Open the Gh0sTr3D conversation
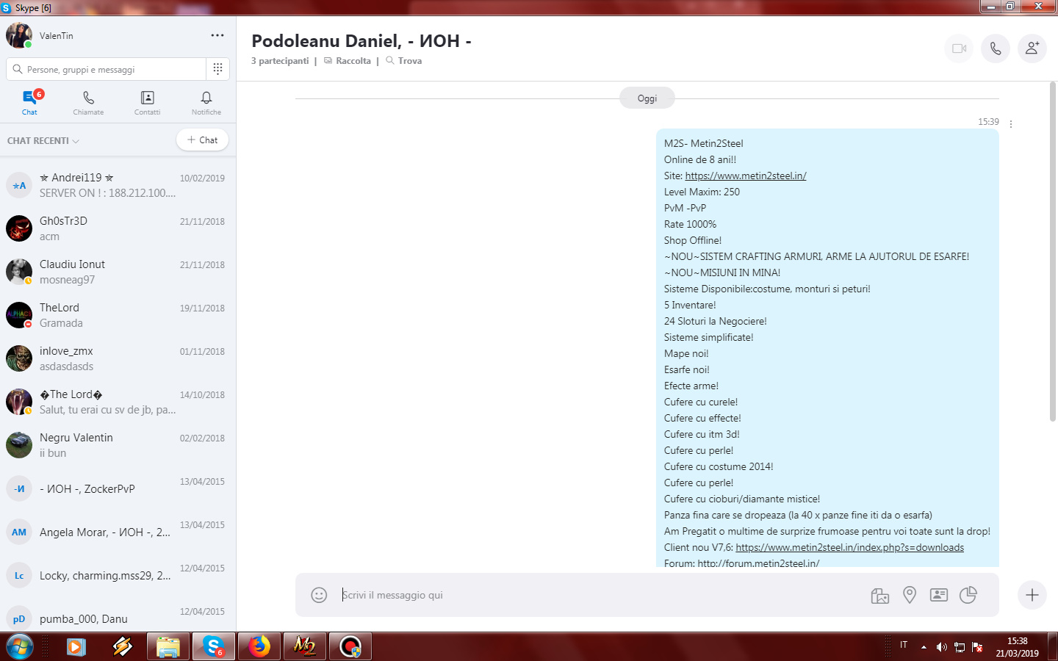The width and height of the screenshot is (1058, 661). [x=118, y=228]
